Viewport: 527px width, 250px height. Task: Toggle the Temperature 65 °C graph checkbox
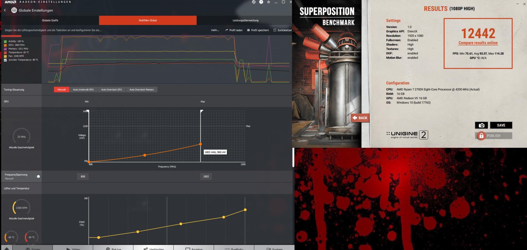[5, 53]
